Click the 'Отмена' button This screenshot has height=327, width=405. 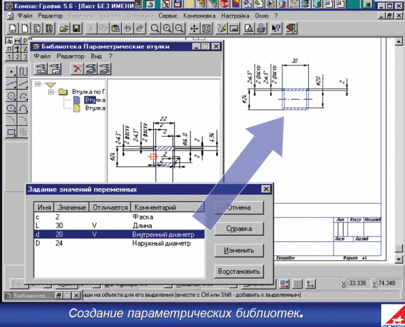[x=239, y=208]
